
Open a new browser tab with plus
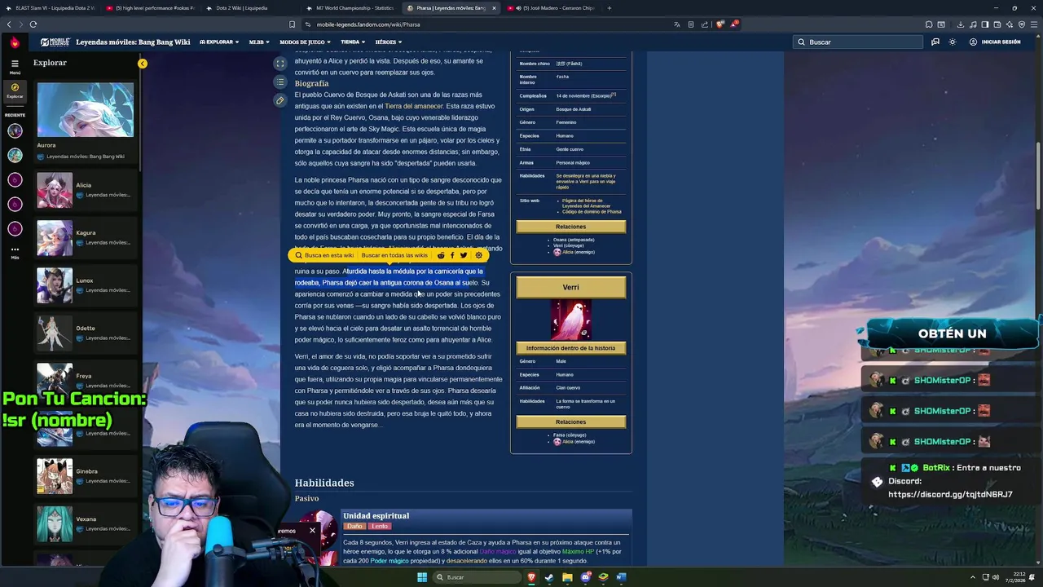point(609,8)
